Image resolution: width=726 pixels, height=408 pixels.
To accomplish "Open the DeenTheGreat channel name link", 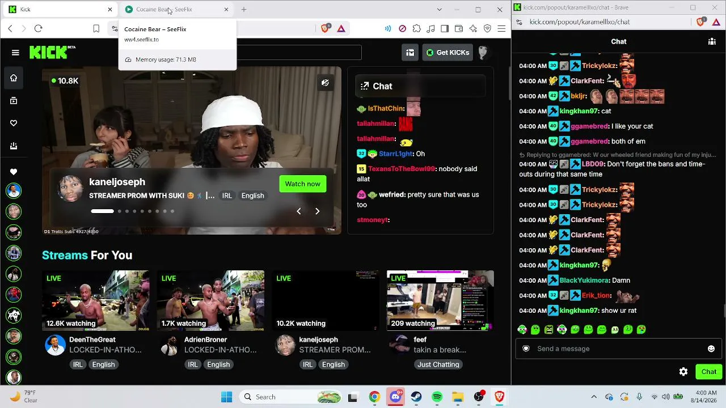I will (92, 339).
